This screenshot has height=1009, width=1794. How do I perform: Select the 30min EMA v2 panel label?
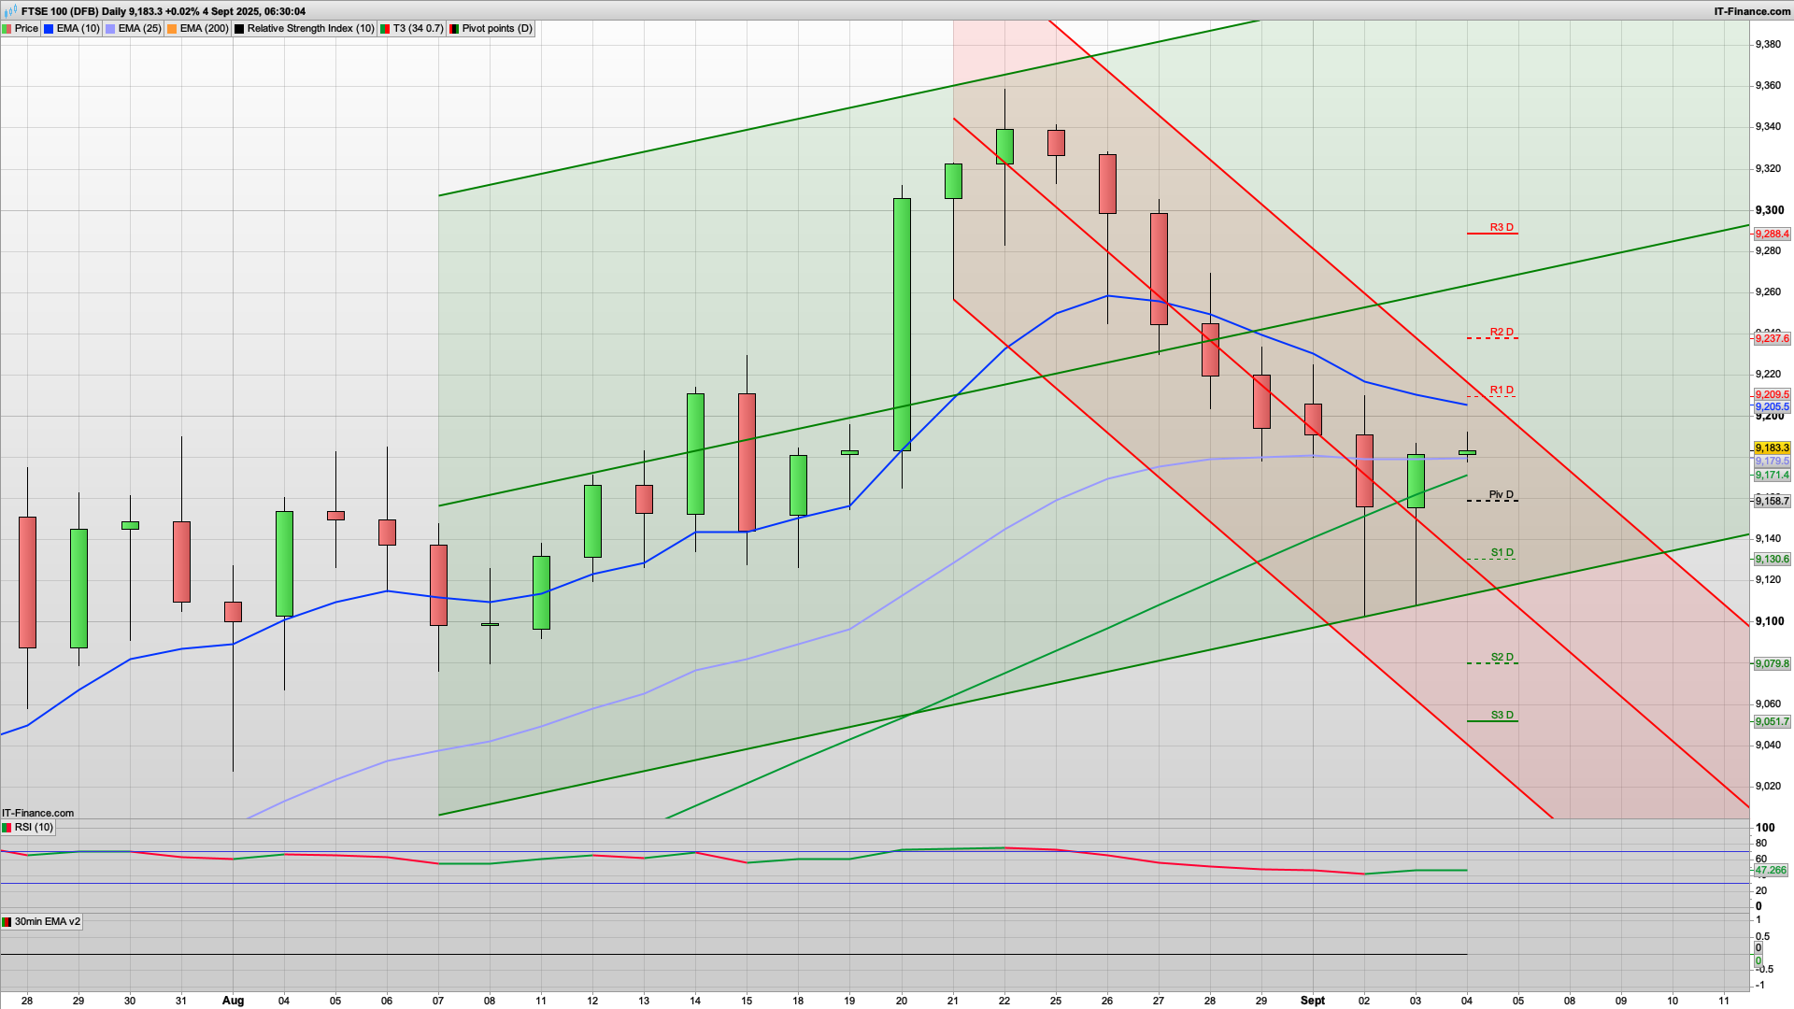(x=41, y=922)
